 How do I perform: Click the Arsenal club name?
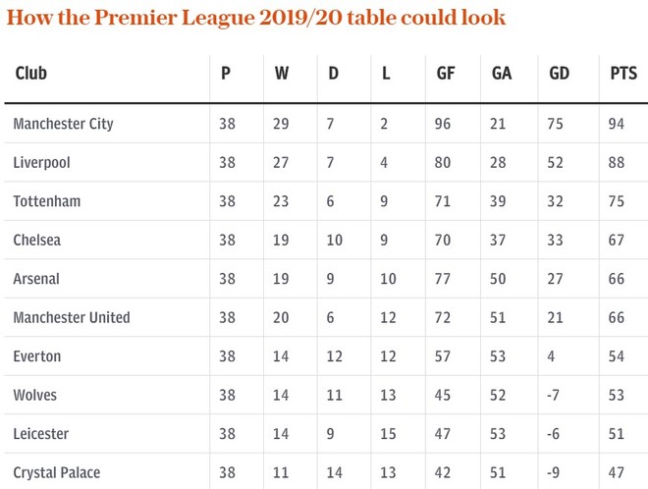point(36,279)
